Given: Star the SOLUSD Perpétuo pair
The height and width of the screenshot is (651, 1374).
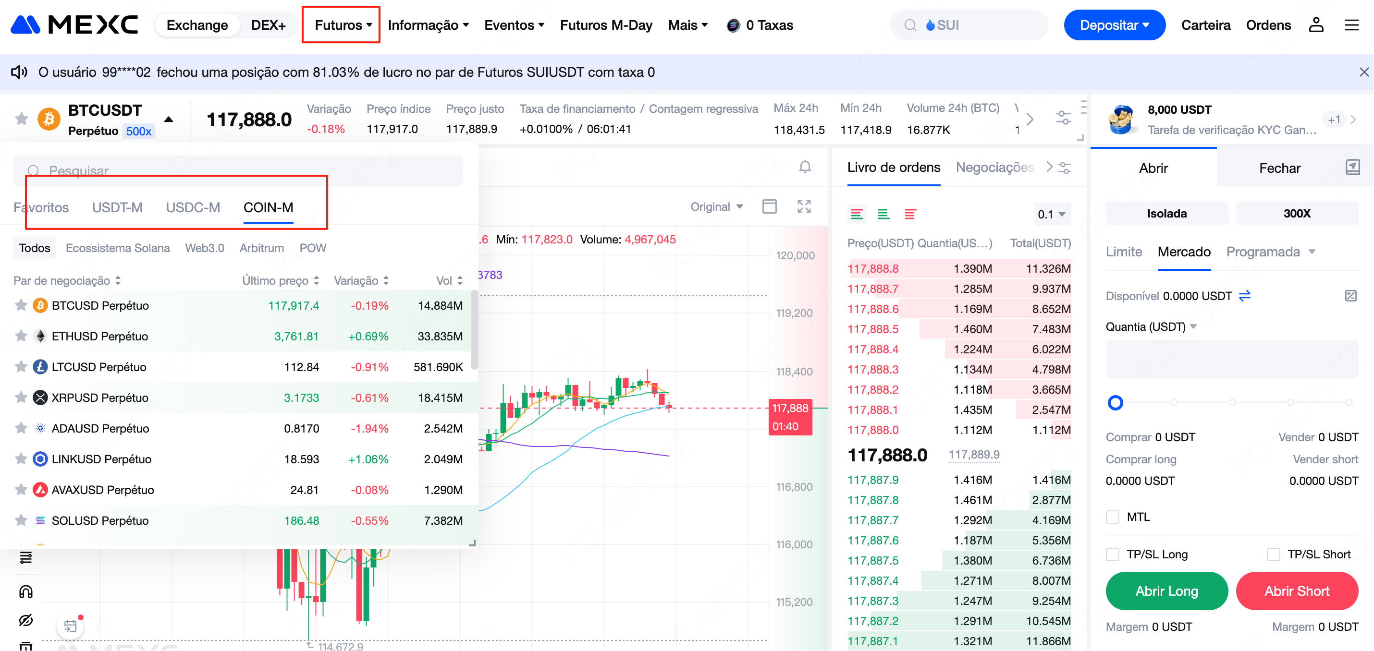Looking at the screenshot, I should pos(21,520).
